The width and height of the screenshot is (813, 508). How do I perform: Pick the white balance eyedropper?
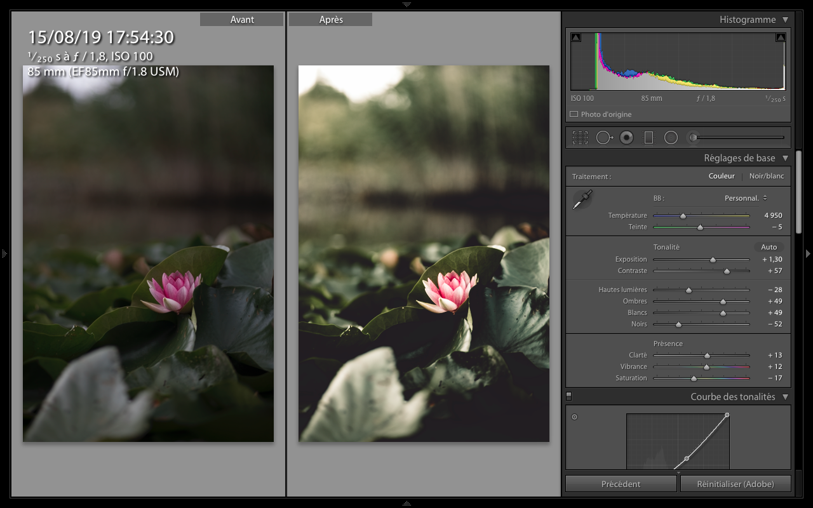(x=582, y=199)
